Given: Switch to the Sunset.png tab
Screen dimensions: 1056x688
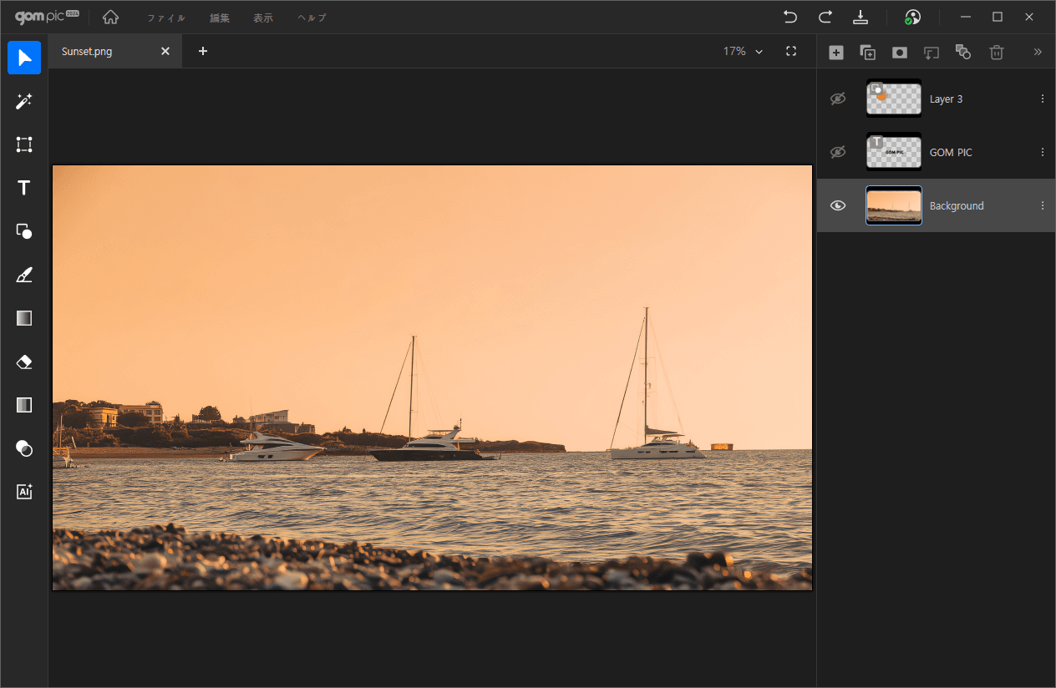Looking at the screenshot, I should tap(87, 52).
